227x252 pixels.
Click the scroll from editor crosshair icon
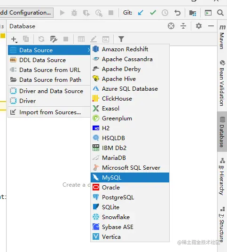(171, 26)
